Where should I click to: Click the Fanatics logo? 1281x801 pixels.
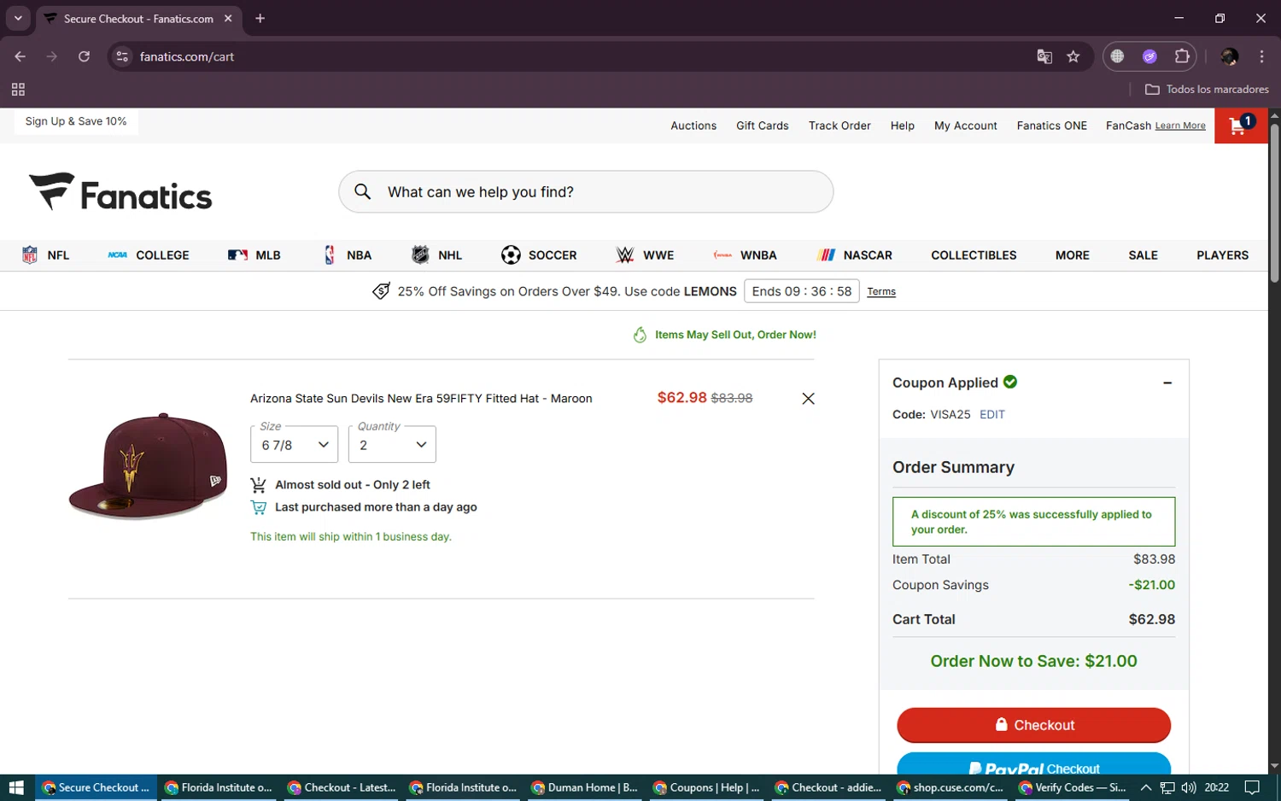120,192
